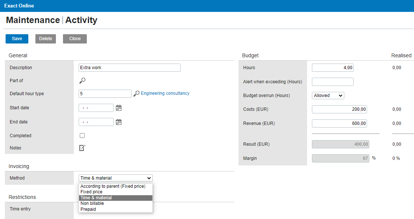Click the Invoicing section title
Screen dimensions: 414x219
tap(19, 166)
